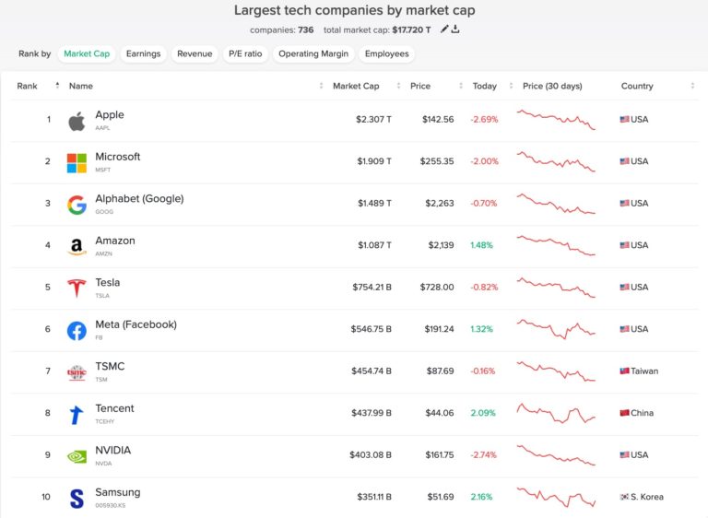Viewport: 708px width, 518px height.
Task: Select the P/E ratio ranking pill
Action: point(245,53)
